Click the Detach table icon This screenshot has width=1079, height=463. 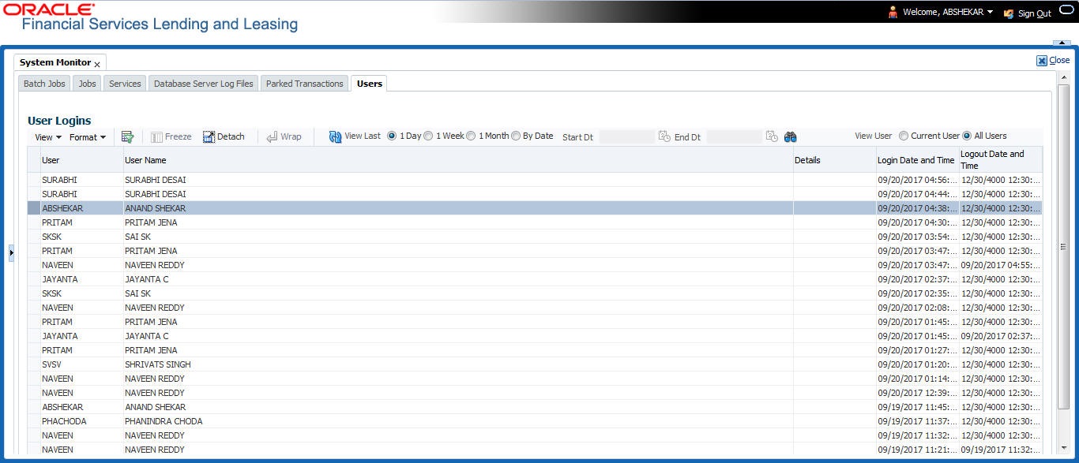point(209,136)
